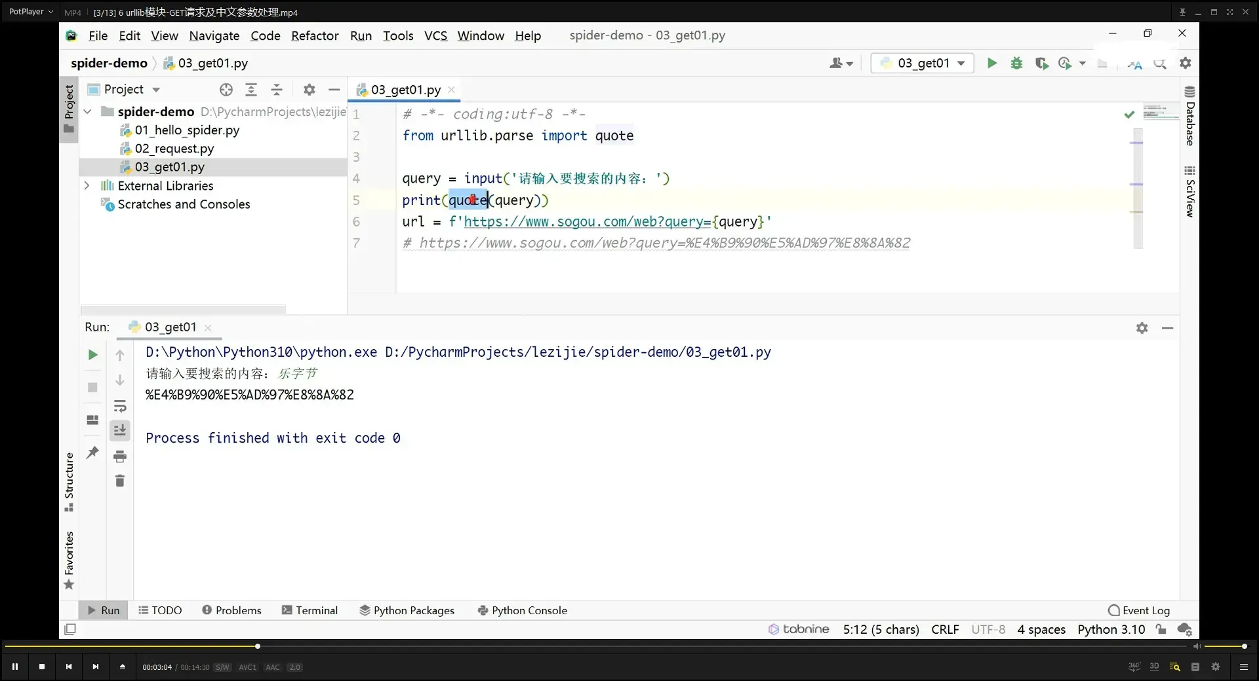Open the Navigate menu
The width and height of the screenshot is (1259, 681).
point(214,36)
